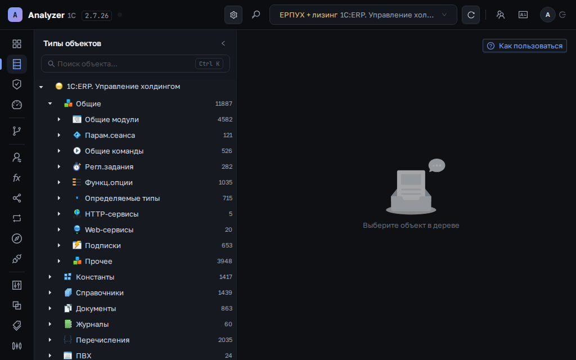Viewport: 576px width, 360px height.
Task: Expand the Общие модули tree node
Action: (58, 119)
